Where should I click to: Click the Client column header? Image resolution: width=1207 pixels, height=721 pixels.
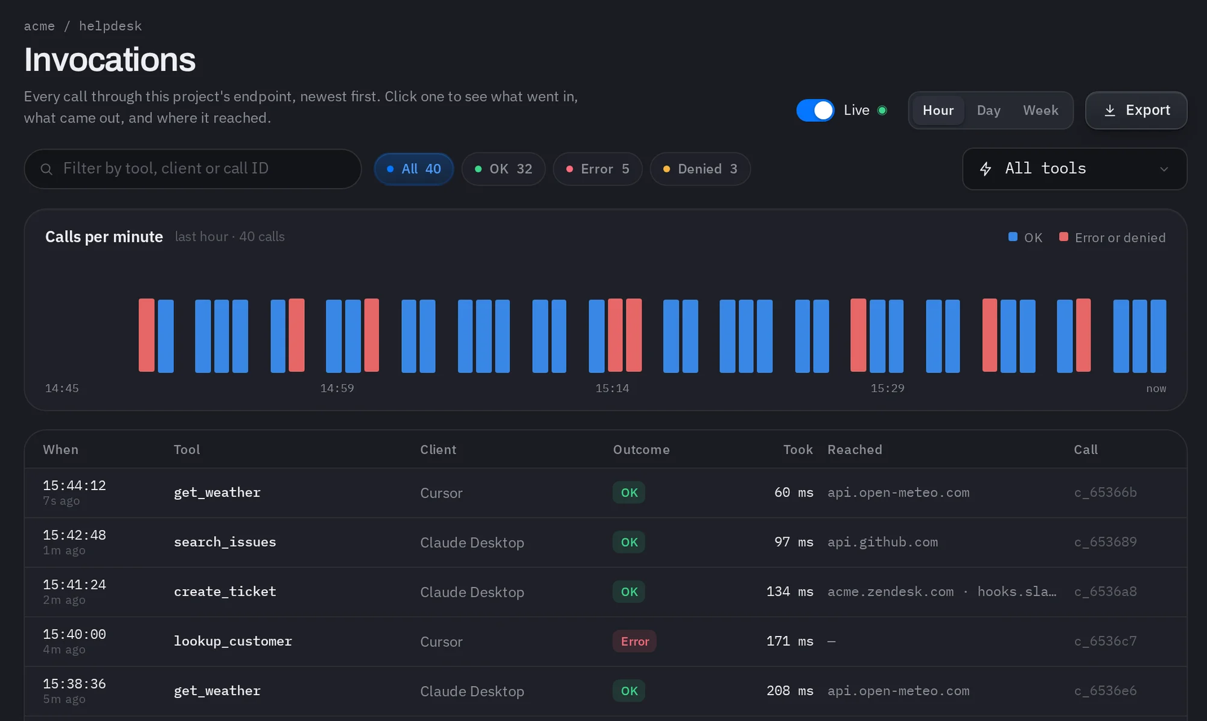coord(438,450)
